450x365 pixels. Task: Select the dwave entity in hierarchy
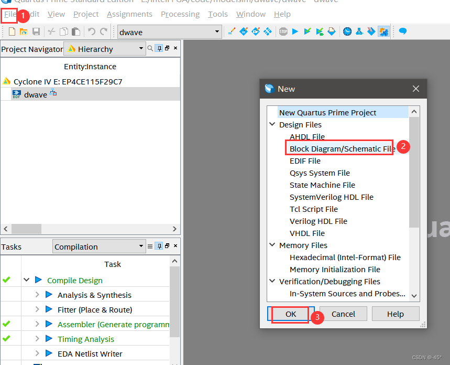point(35,94)
